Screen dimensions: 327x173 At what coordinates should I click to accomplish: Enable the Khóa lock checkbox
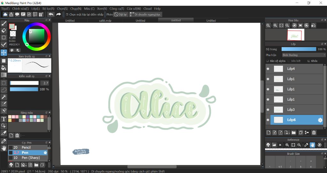[309, 61]
